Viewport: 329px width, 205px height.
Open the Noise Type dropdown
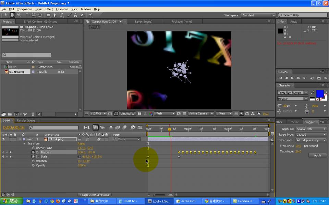point(310,135)
